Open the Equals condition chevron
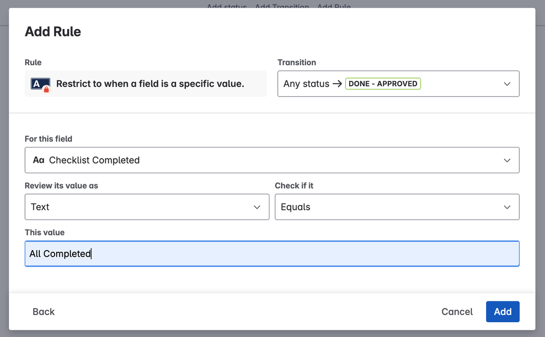This screenshot has height=337, width=545. (x=507, y=207)
